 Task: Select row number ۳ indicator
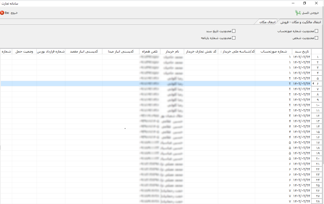click(316, 68)
